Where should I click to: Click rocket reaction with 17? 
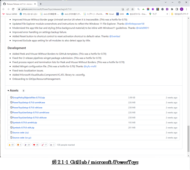(44, 145)
